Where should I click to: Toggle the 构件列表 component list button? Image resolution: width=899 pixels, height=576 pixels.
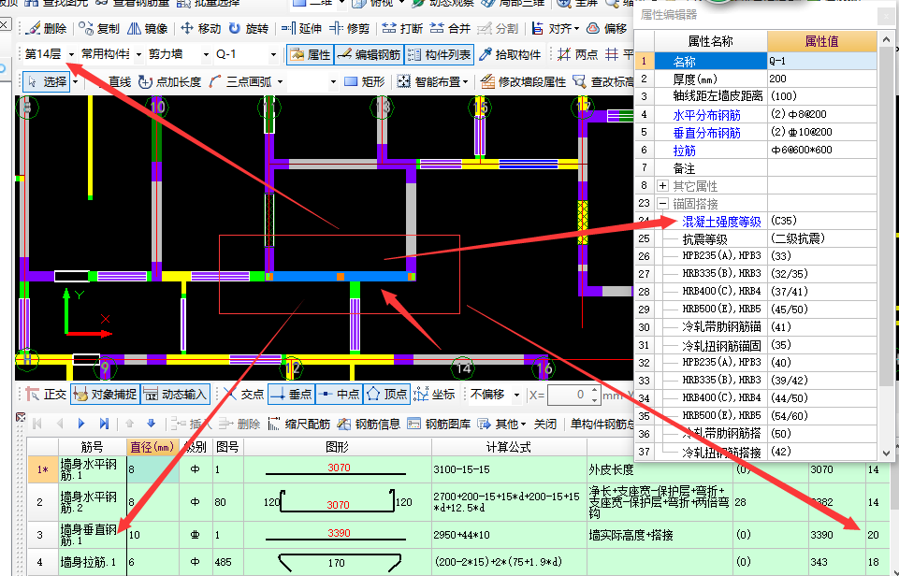pyautogui.click(x=440, y=54)
